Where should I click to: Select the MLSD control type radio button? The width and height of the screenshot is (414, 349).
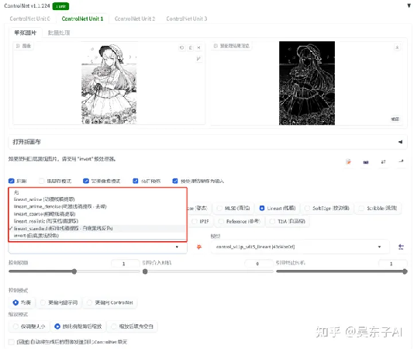click(x=219, y=208)
